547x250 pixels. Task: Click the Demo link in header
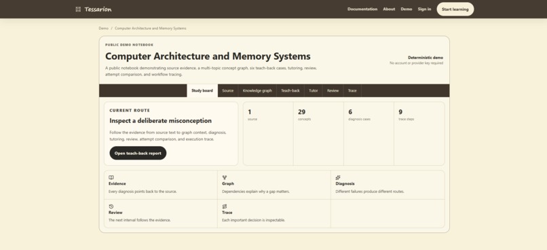coord(407,9)
